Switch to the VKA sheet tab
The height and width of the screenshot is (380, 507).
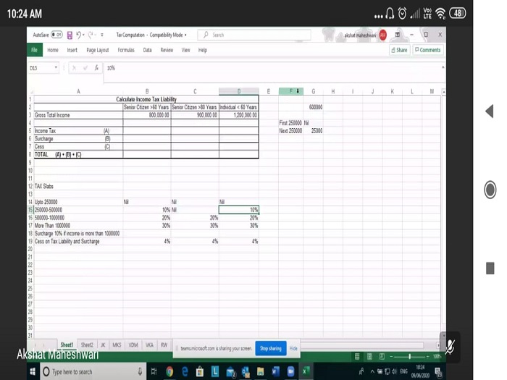point(149,345)
